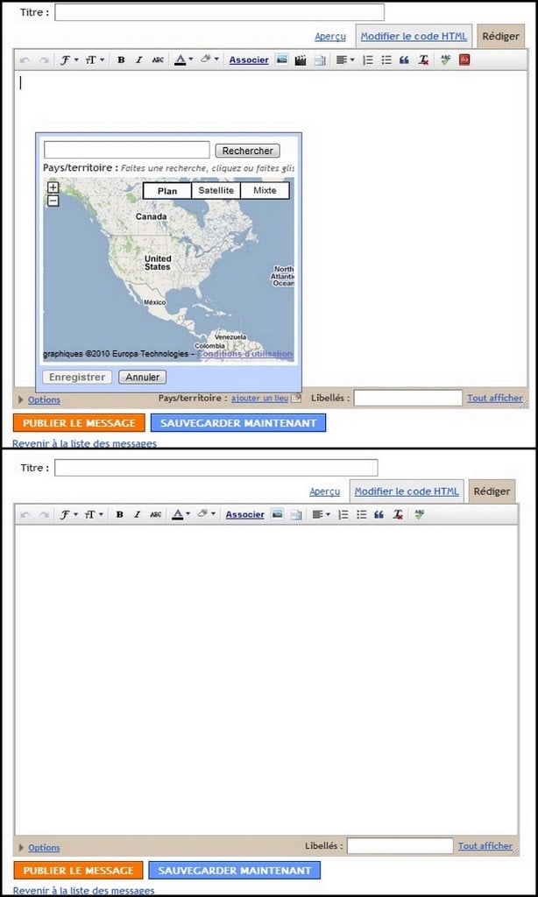The width and height of the screenshot is (538, 897).
Task: Open text alignment dropdown in lower editor
Action: tap(321, 514)
